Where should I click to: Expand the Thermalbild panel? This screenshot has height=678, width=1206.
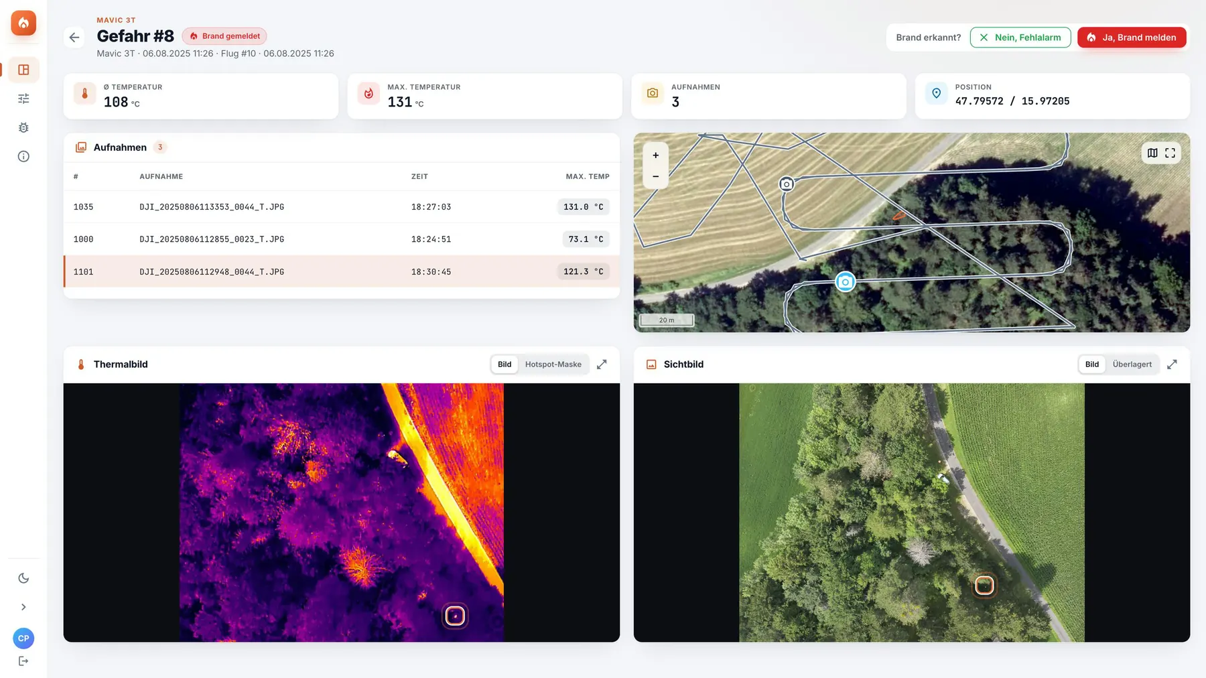click(602, 364)
